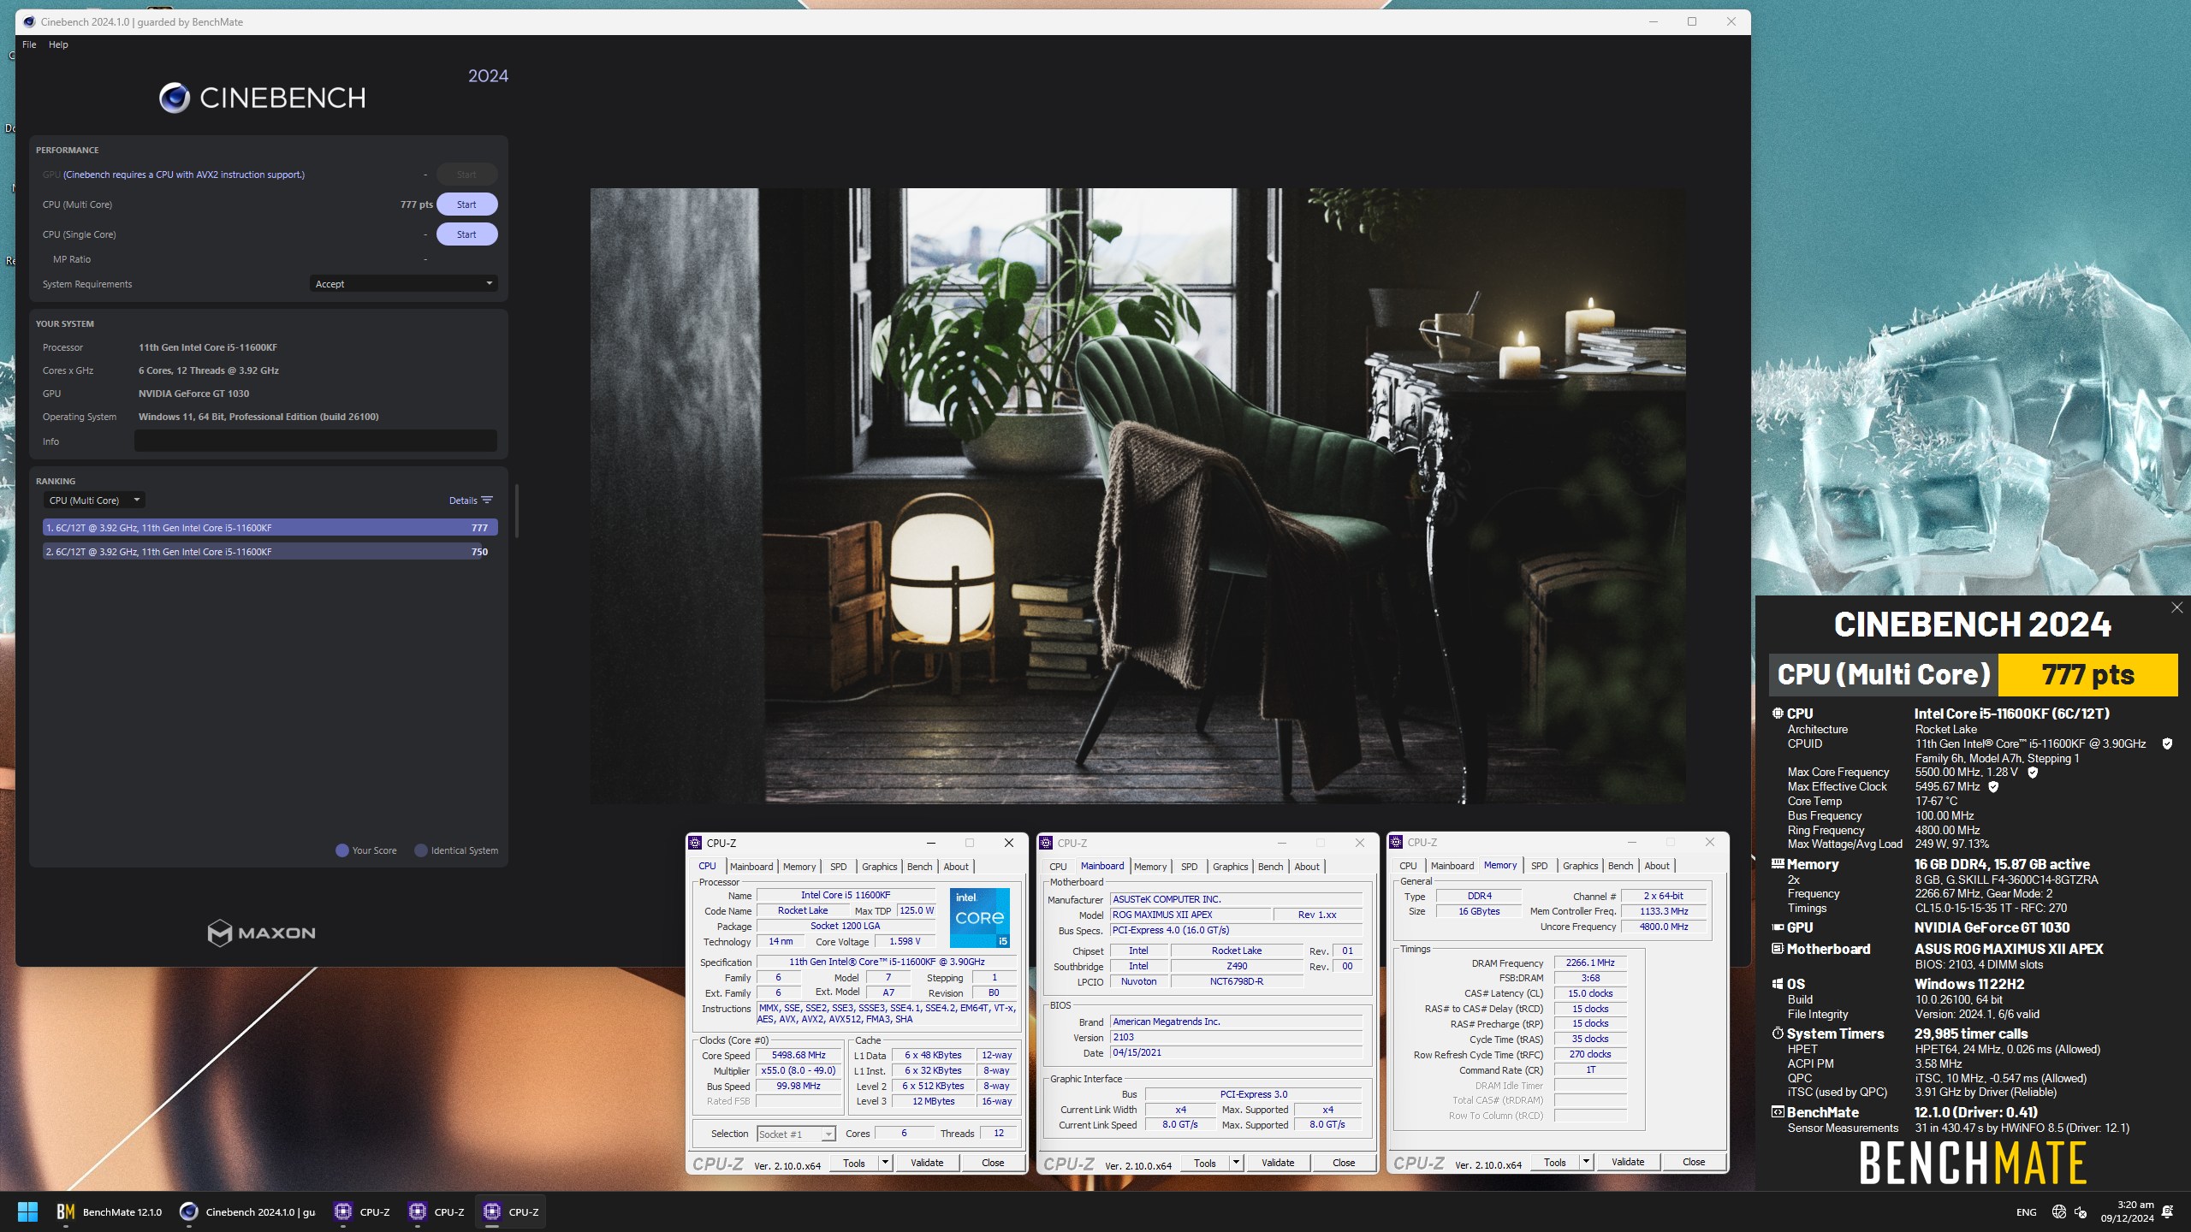Click Tools button in Memory CPU-Z window

click(x=1554, y=1162)
